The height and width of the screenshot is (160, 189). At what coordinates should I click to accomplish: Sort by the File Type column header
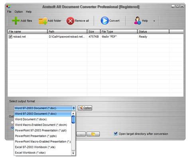click(x=119, y=32)
